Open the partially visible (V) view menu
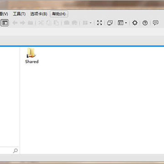The image size is (164, 164). pyautogui.click(x=4, y=14)
